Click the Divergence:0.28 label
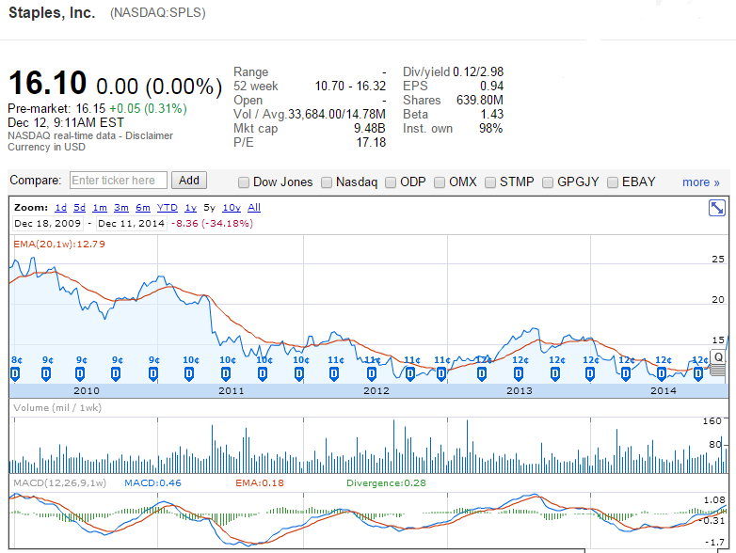736x553 pixels. pos(386,483)
